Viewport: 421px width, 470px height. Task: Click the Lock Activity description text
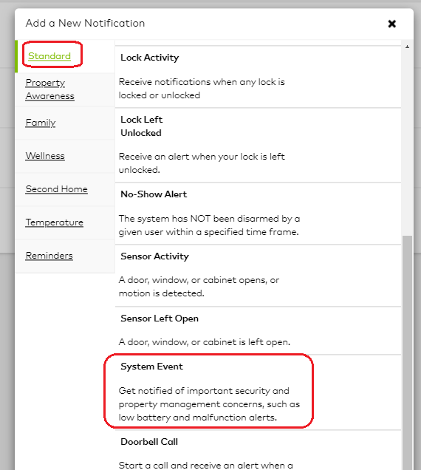click(x=202, y=89)
